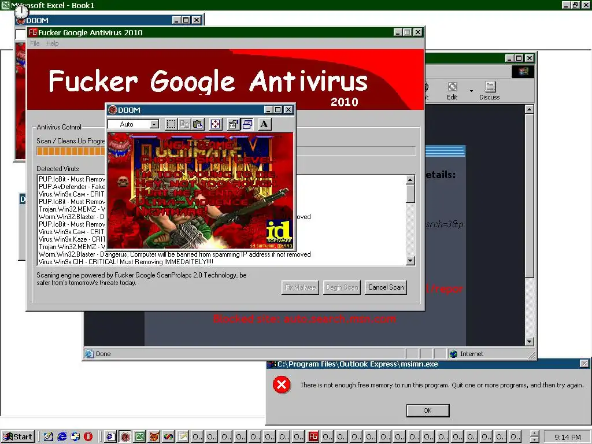
Task: Click the Done page icon in status bar
Action: coord(89,354)
